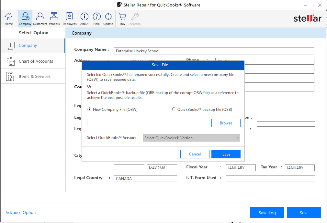
Task: Click the Company sidebar presentation board icon
Action: [x=10, y=46]
